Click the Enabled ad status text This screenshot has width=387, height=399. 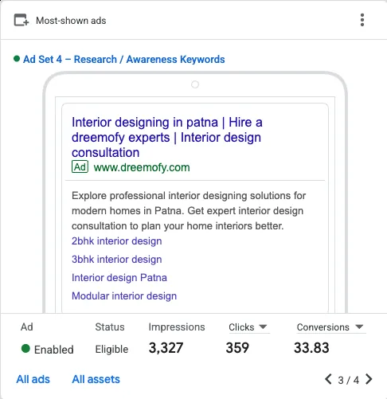click(x=54, y=350)
